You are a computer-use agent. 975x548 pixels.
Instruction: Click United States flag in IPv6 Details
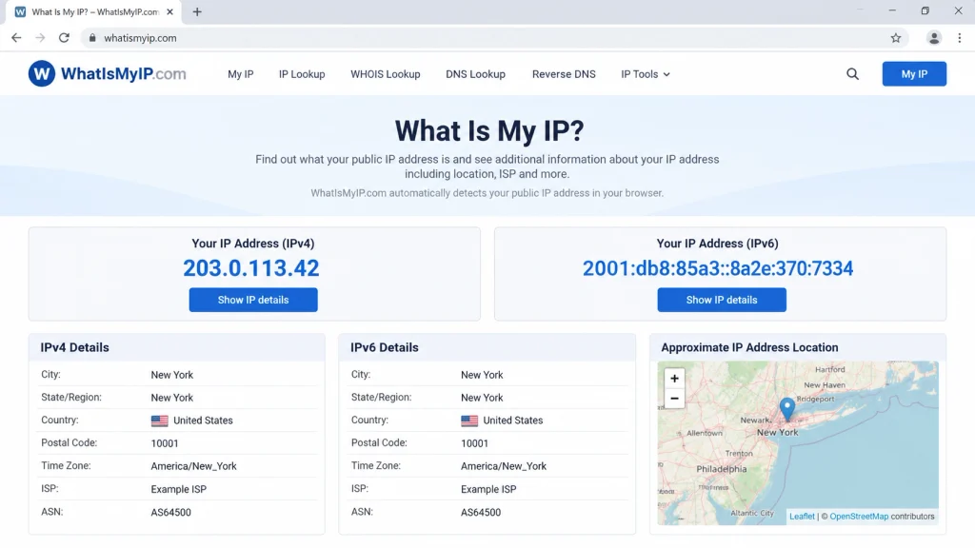click(469, 421)
